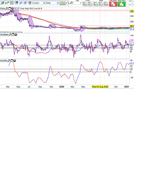Select the text annotation tool

pyautogui.click(x=12, y=3)
